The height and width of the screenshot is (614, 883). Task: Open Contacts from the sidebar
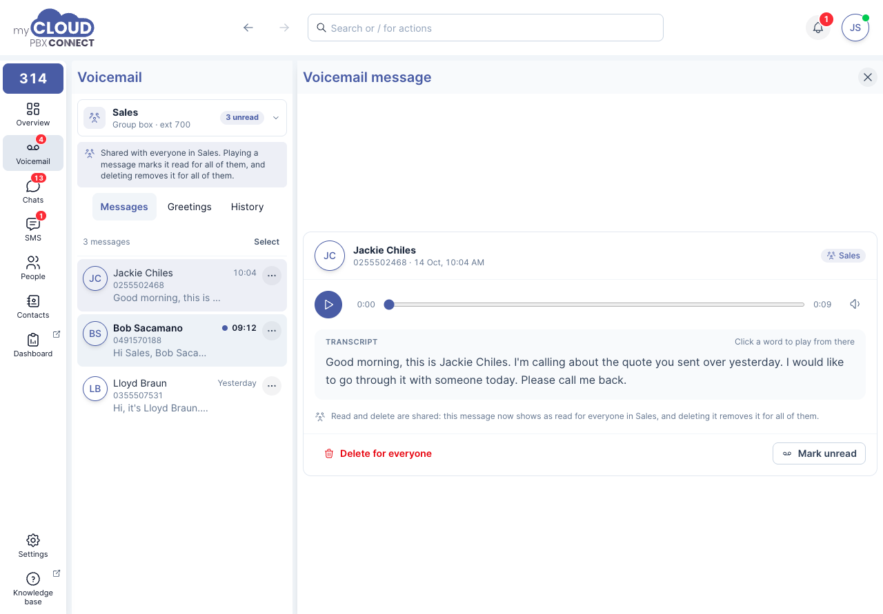click(33, 307)
